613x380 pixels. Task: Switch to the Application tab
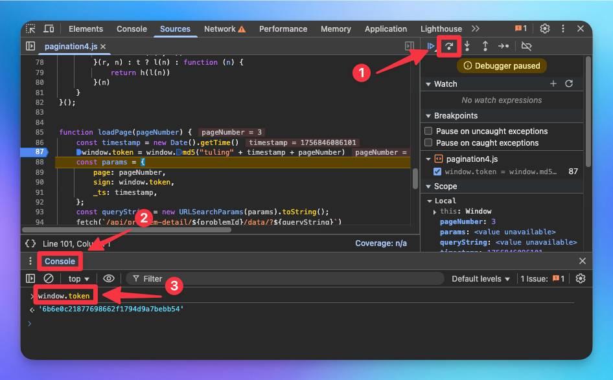point(386,29)
